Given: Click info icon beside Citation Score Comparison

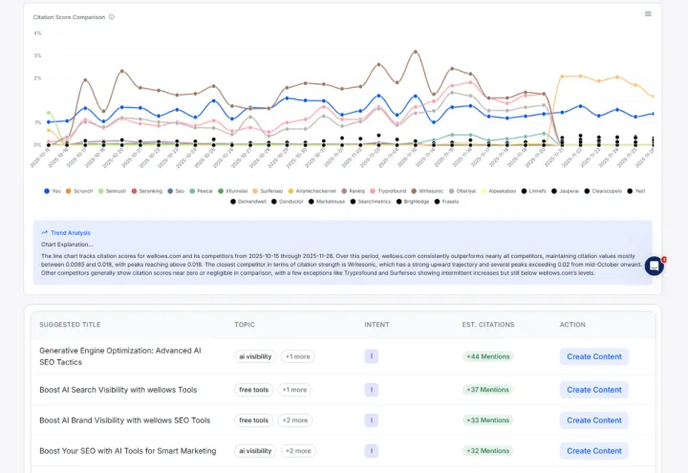Looking at the screenshot, I should click(112, 17).
